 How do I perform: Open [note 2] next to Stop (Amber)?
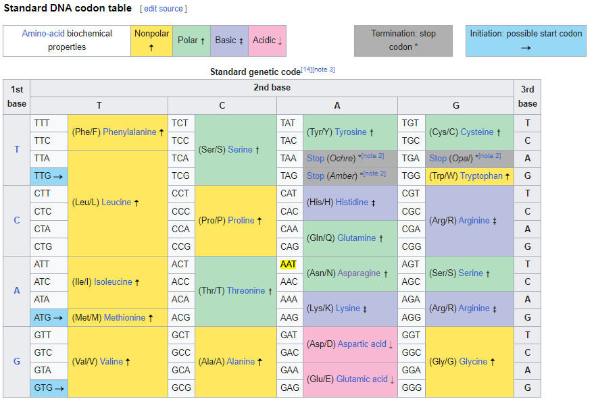(374, 173)
